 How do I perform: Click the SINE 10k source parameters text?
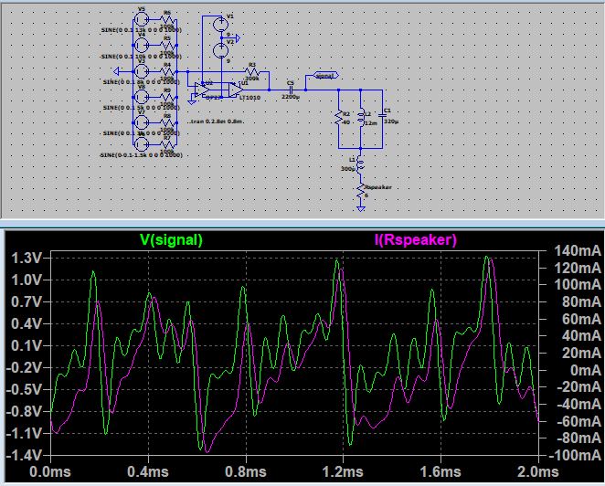click(x=141, y=57)
